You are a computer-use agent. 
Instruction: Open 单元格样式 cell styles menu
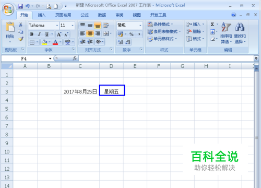[x=162, y=39]
